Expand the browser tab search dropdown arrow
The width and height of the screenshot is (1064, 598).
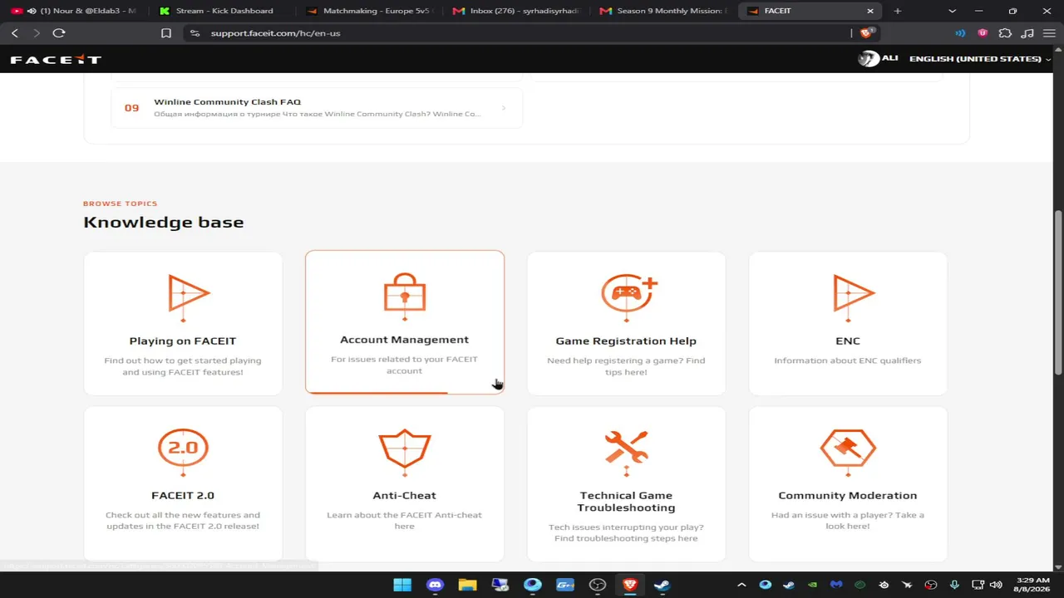point(952,11)
